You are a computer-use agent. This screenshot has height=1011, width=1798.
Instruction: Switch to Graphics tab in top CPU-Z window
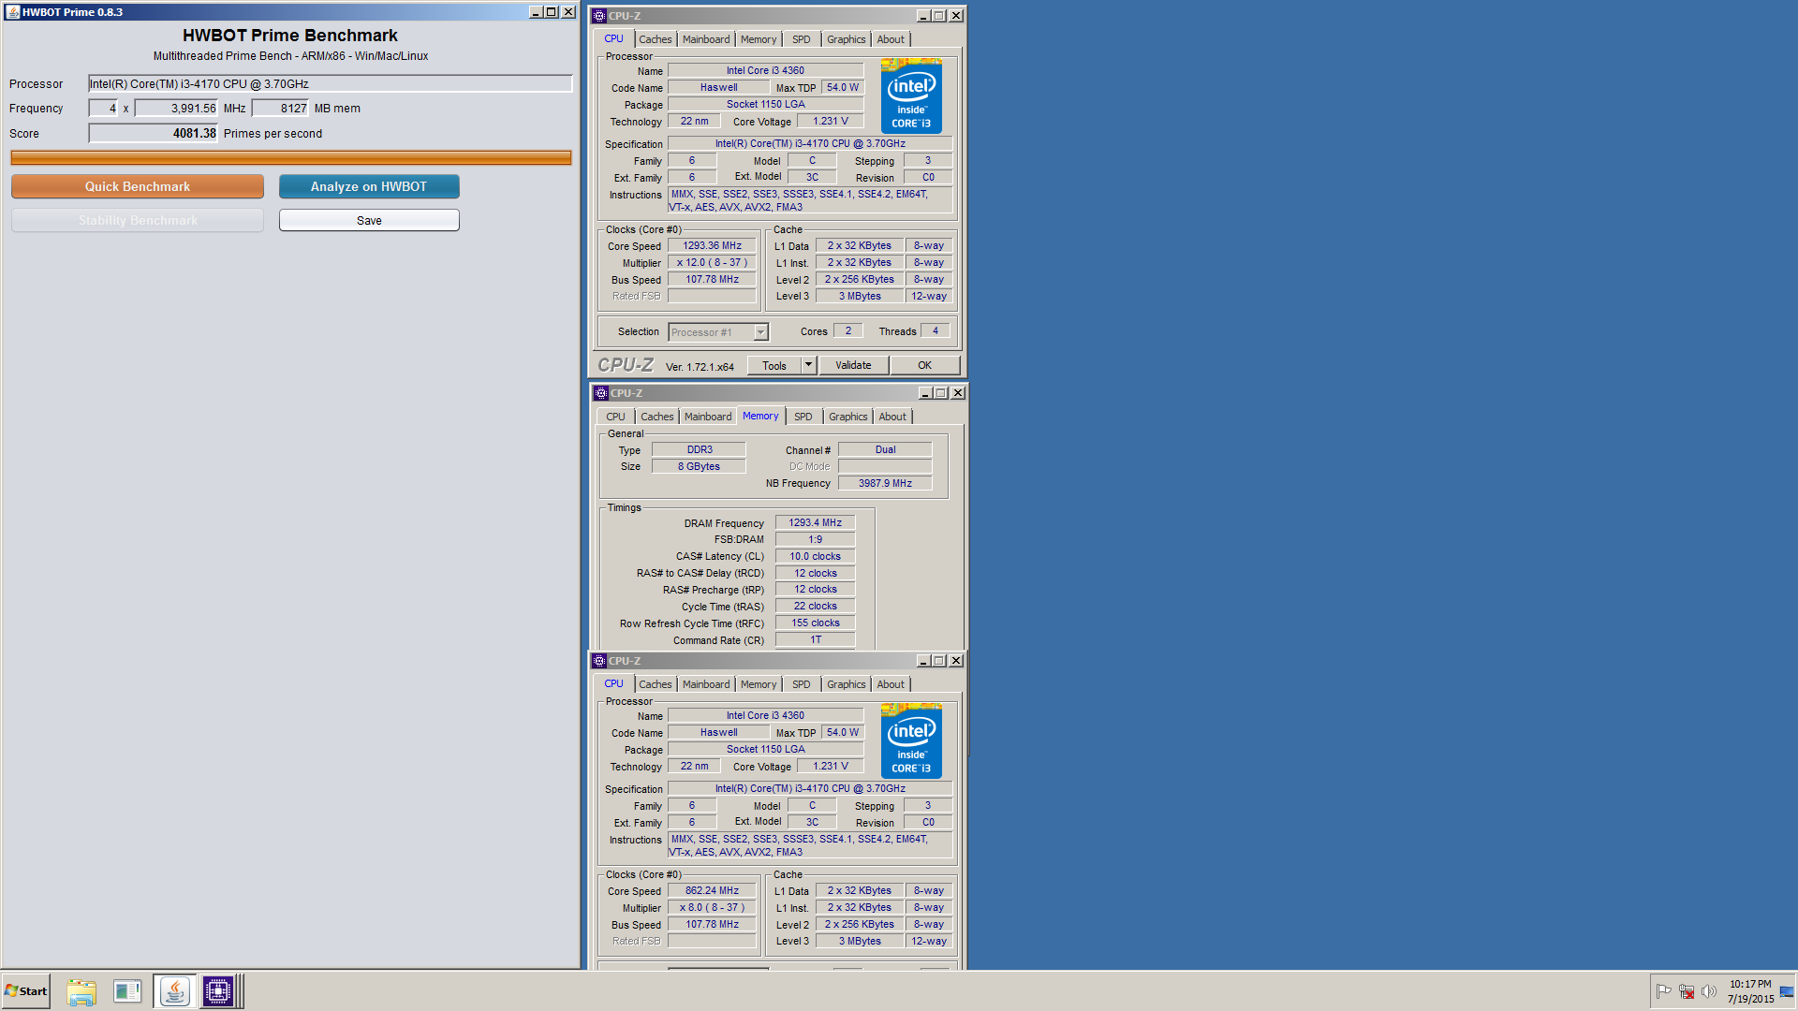(x=847, y=39)
